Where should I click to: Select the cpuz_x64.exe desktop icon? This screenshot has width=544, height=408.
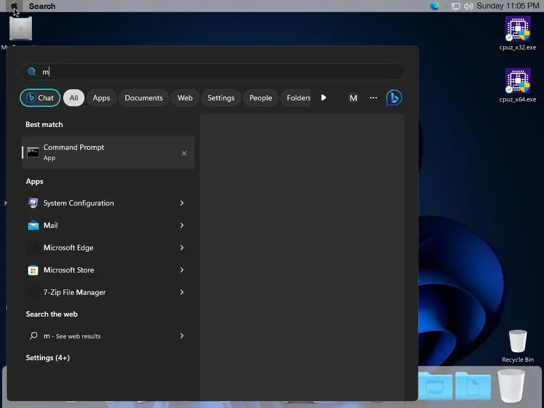pyautogui.click(x=517, y=86)
